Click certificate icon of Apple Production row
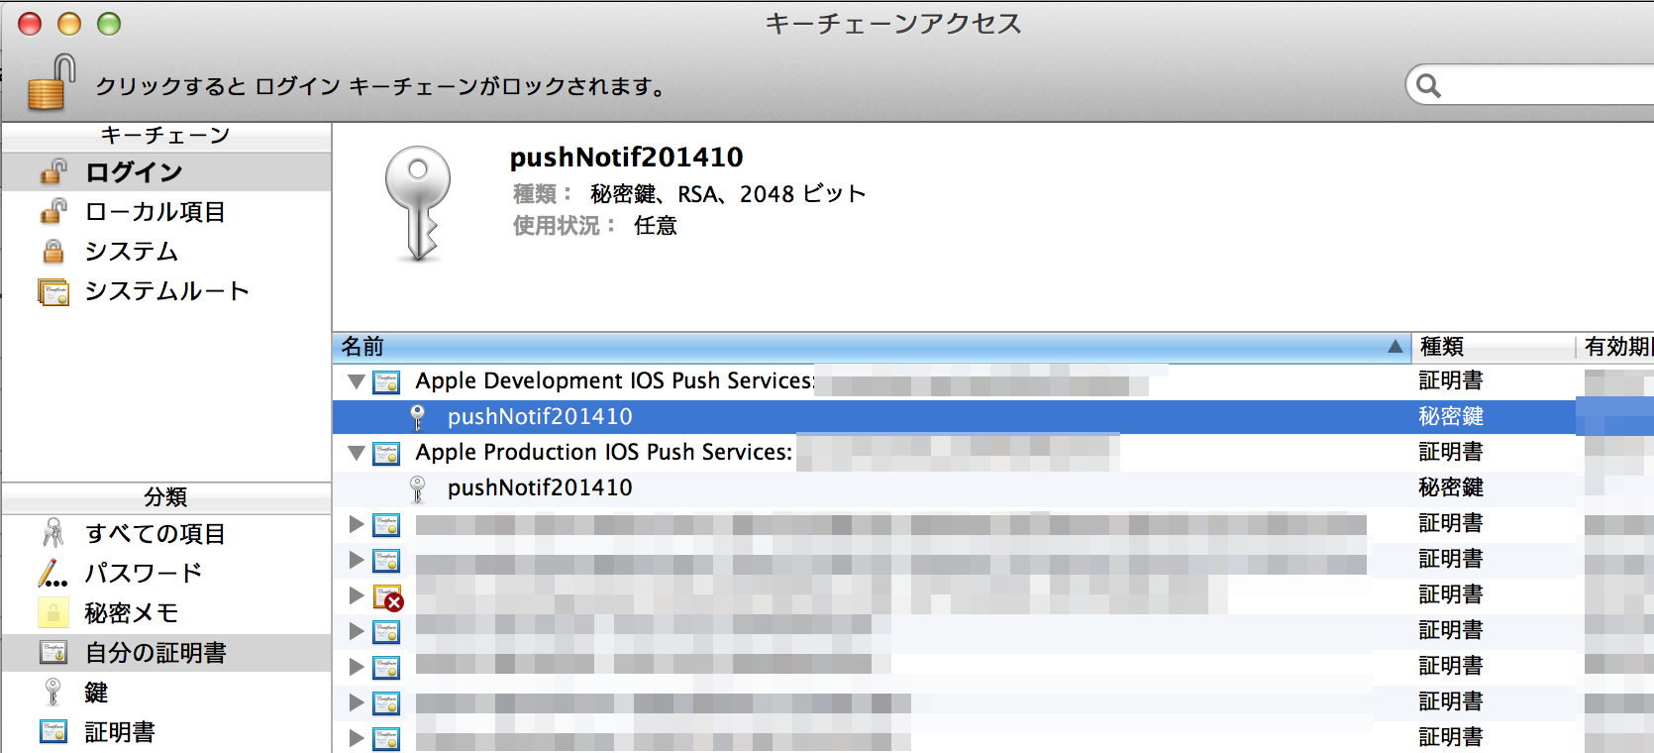Image resolution: width=1654 pixels, height=753 pixels. tap(386, 453)
